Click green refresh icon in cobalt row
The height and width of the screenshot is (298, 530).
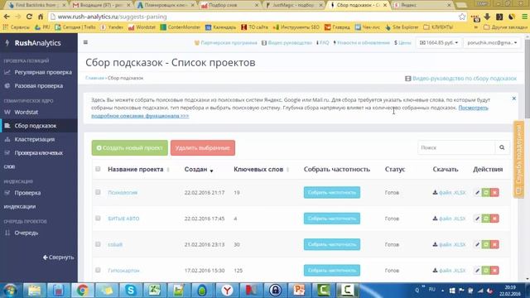486,244
